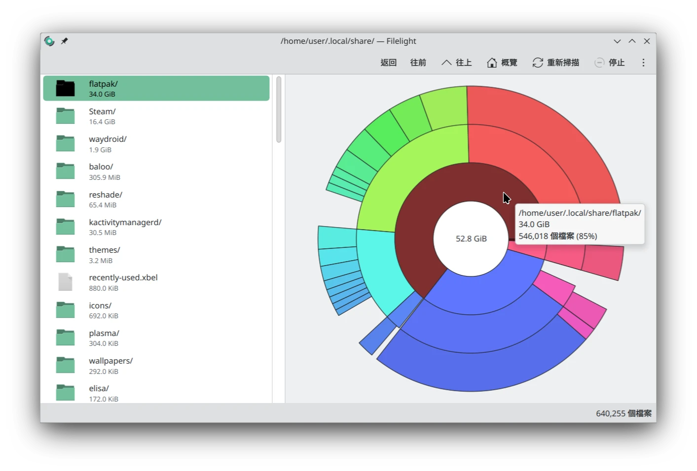Click 往前 to go forward
Image resolution: width=697 pixels, height=471 pixels.
(x=418, y=63)
